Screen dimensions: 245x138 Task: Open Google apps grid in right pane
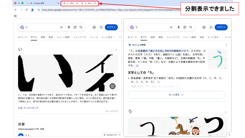[211, 27]
